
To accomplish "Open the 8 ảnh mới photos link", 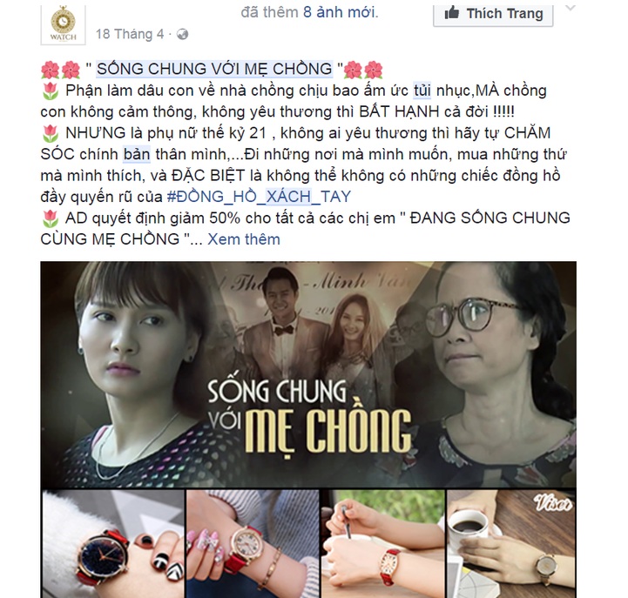I will pos(339,12).
